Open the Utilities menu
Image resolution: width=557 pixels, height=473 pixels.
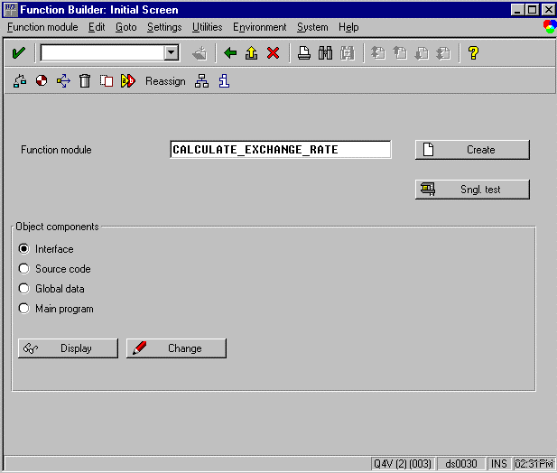[x=207, y=27]
